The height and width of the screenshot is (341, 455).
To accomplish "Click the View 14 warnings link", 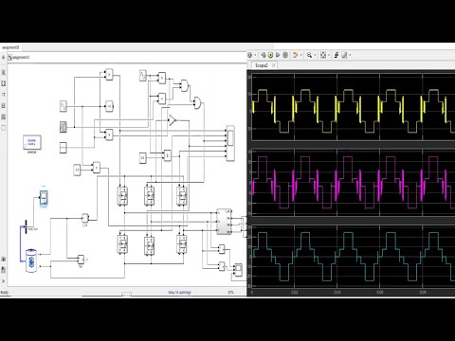I will (179, 293).
